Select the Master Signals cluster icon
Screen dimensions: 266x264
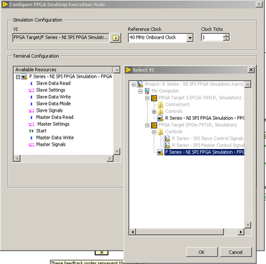click(x=31, y=145)
